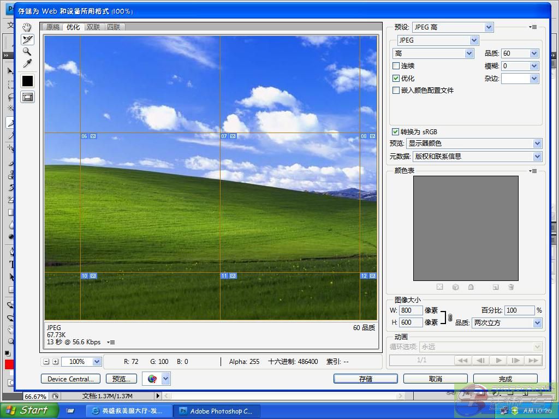Click the new color icon under color table
Image resolution: width=559 pixels, height=419 pixels.
pos(496,287)
